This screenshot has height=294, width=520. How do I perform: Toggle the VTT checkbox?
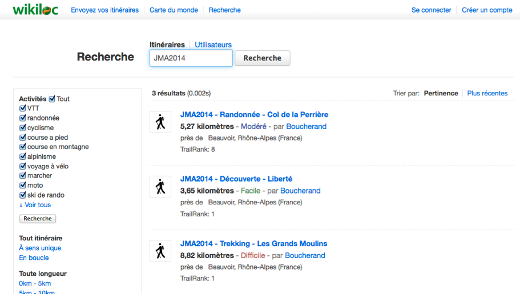coord(23,108)
